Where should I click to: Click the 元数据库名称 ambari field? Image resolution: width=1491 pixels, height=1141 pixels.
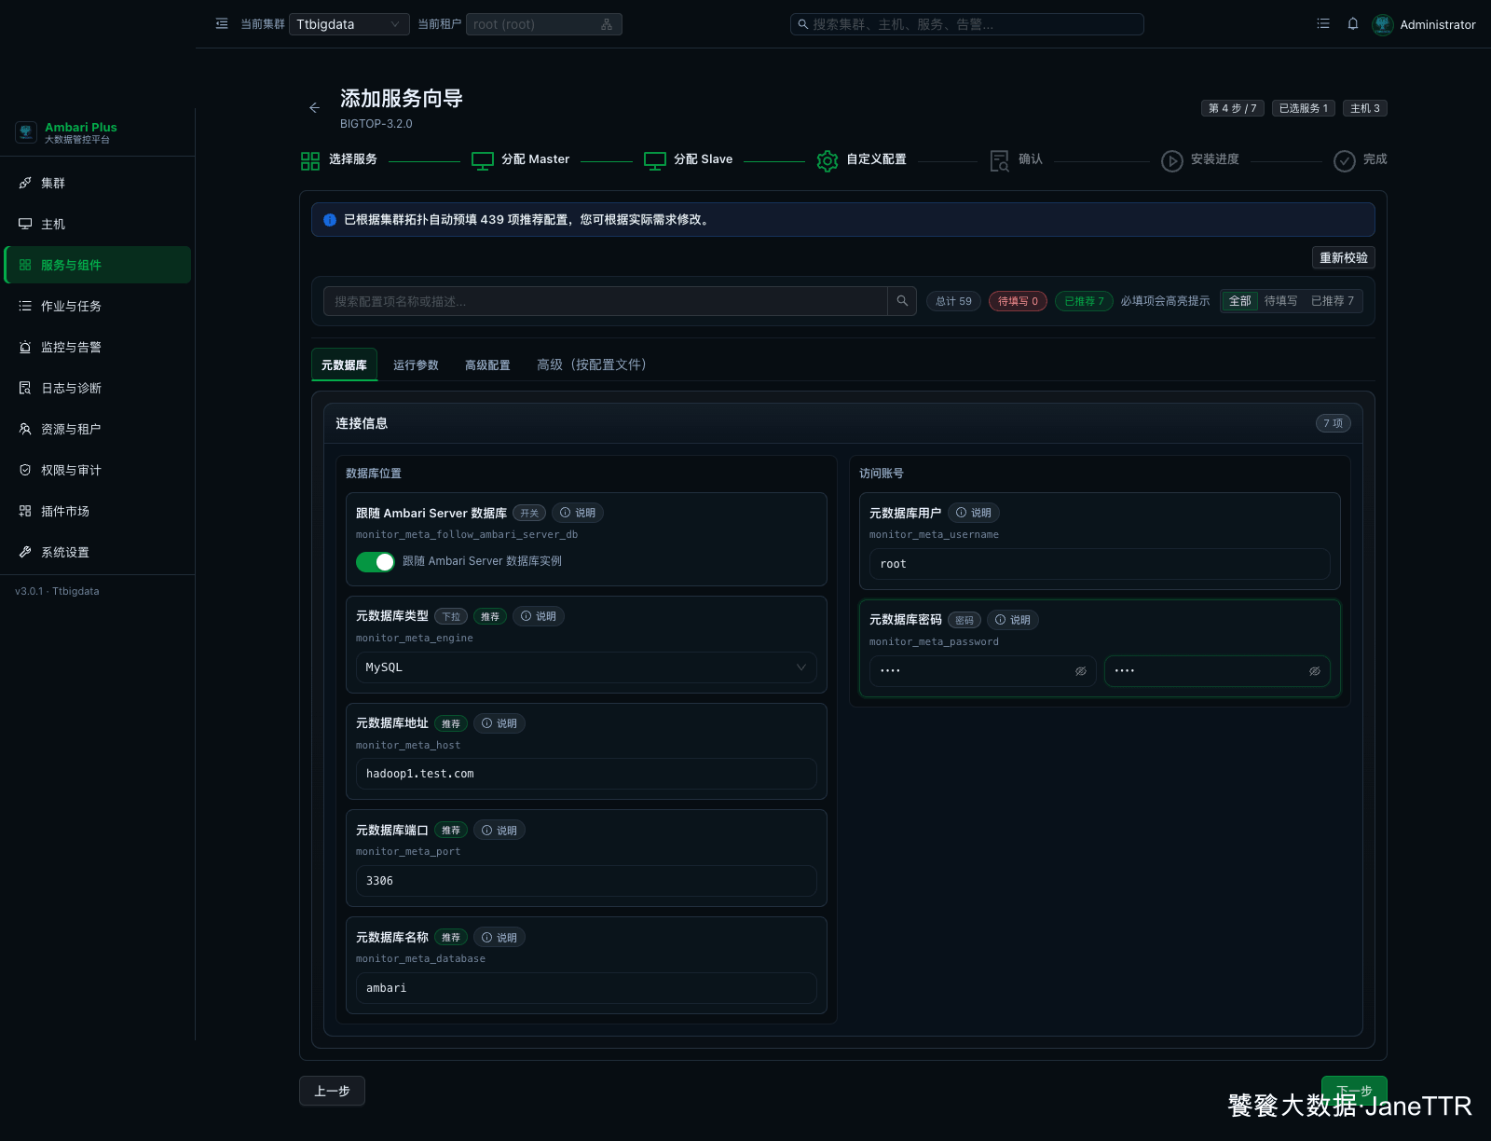tap(586, 988)
